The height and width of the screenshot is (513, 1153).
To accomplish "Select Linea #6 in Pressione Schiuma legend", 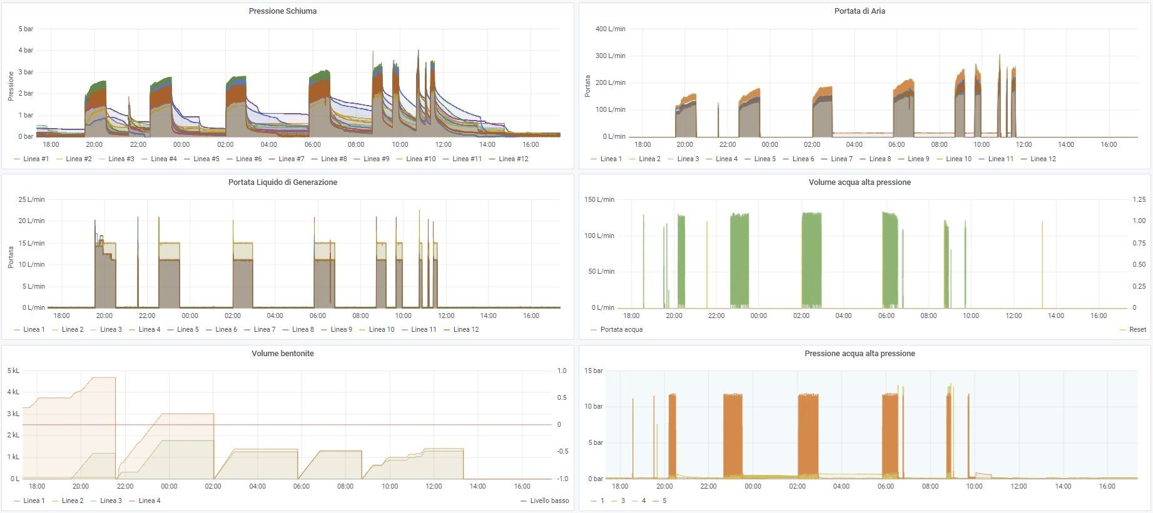I will [x=248, y=159].
